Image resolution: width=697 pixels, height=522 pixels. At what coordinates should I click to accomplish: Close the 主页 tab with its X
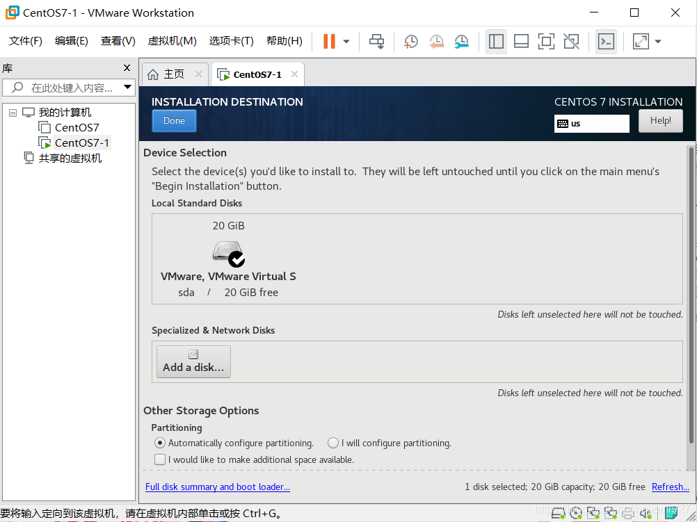tap(198, 74)
